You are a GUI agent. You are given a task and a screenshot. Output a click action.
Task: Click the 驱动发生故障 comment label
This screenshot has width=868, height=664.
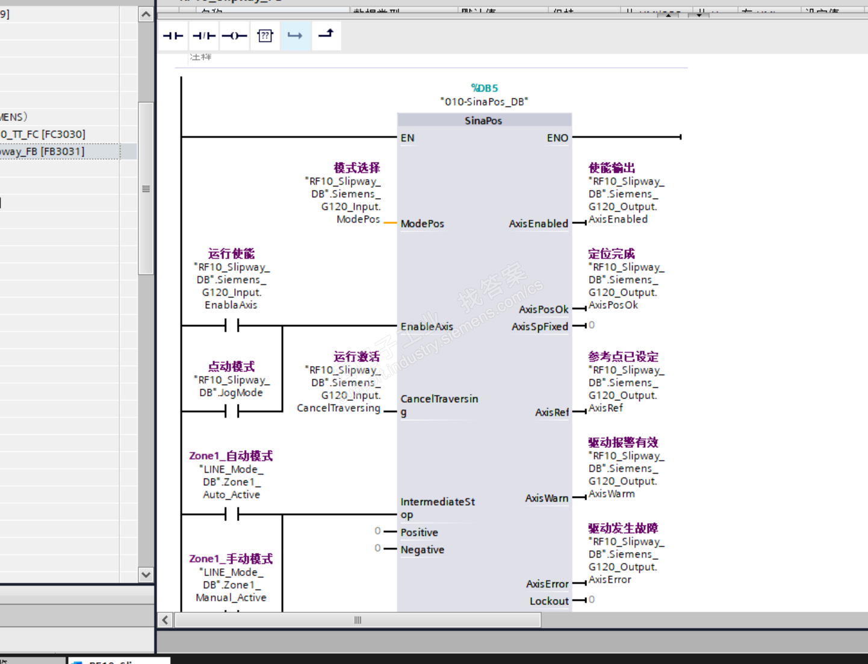pos(624,529)
